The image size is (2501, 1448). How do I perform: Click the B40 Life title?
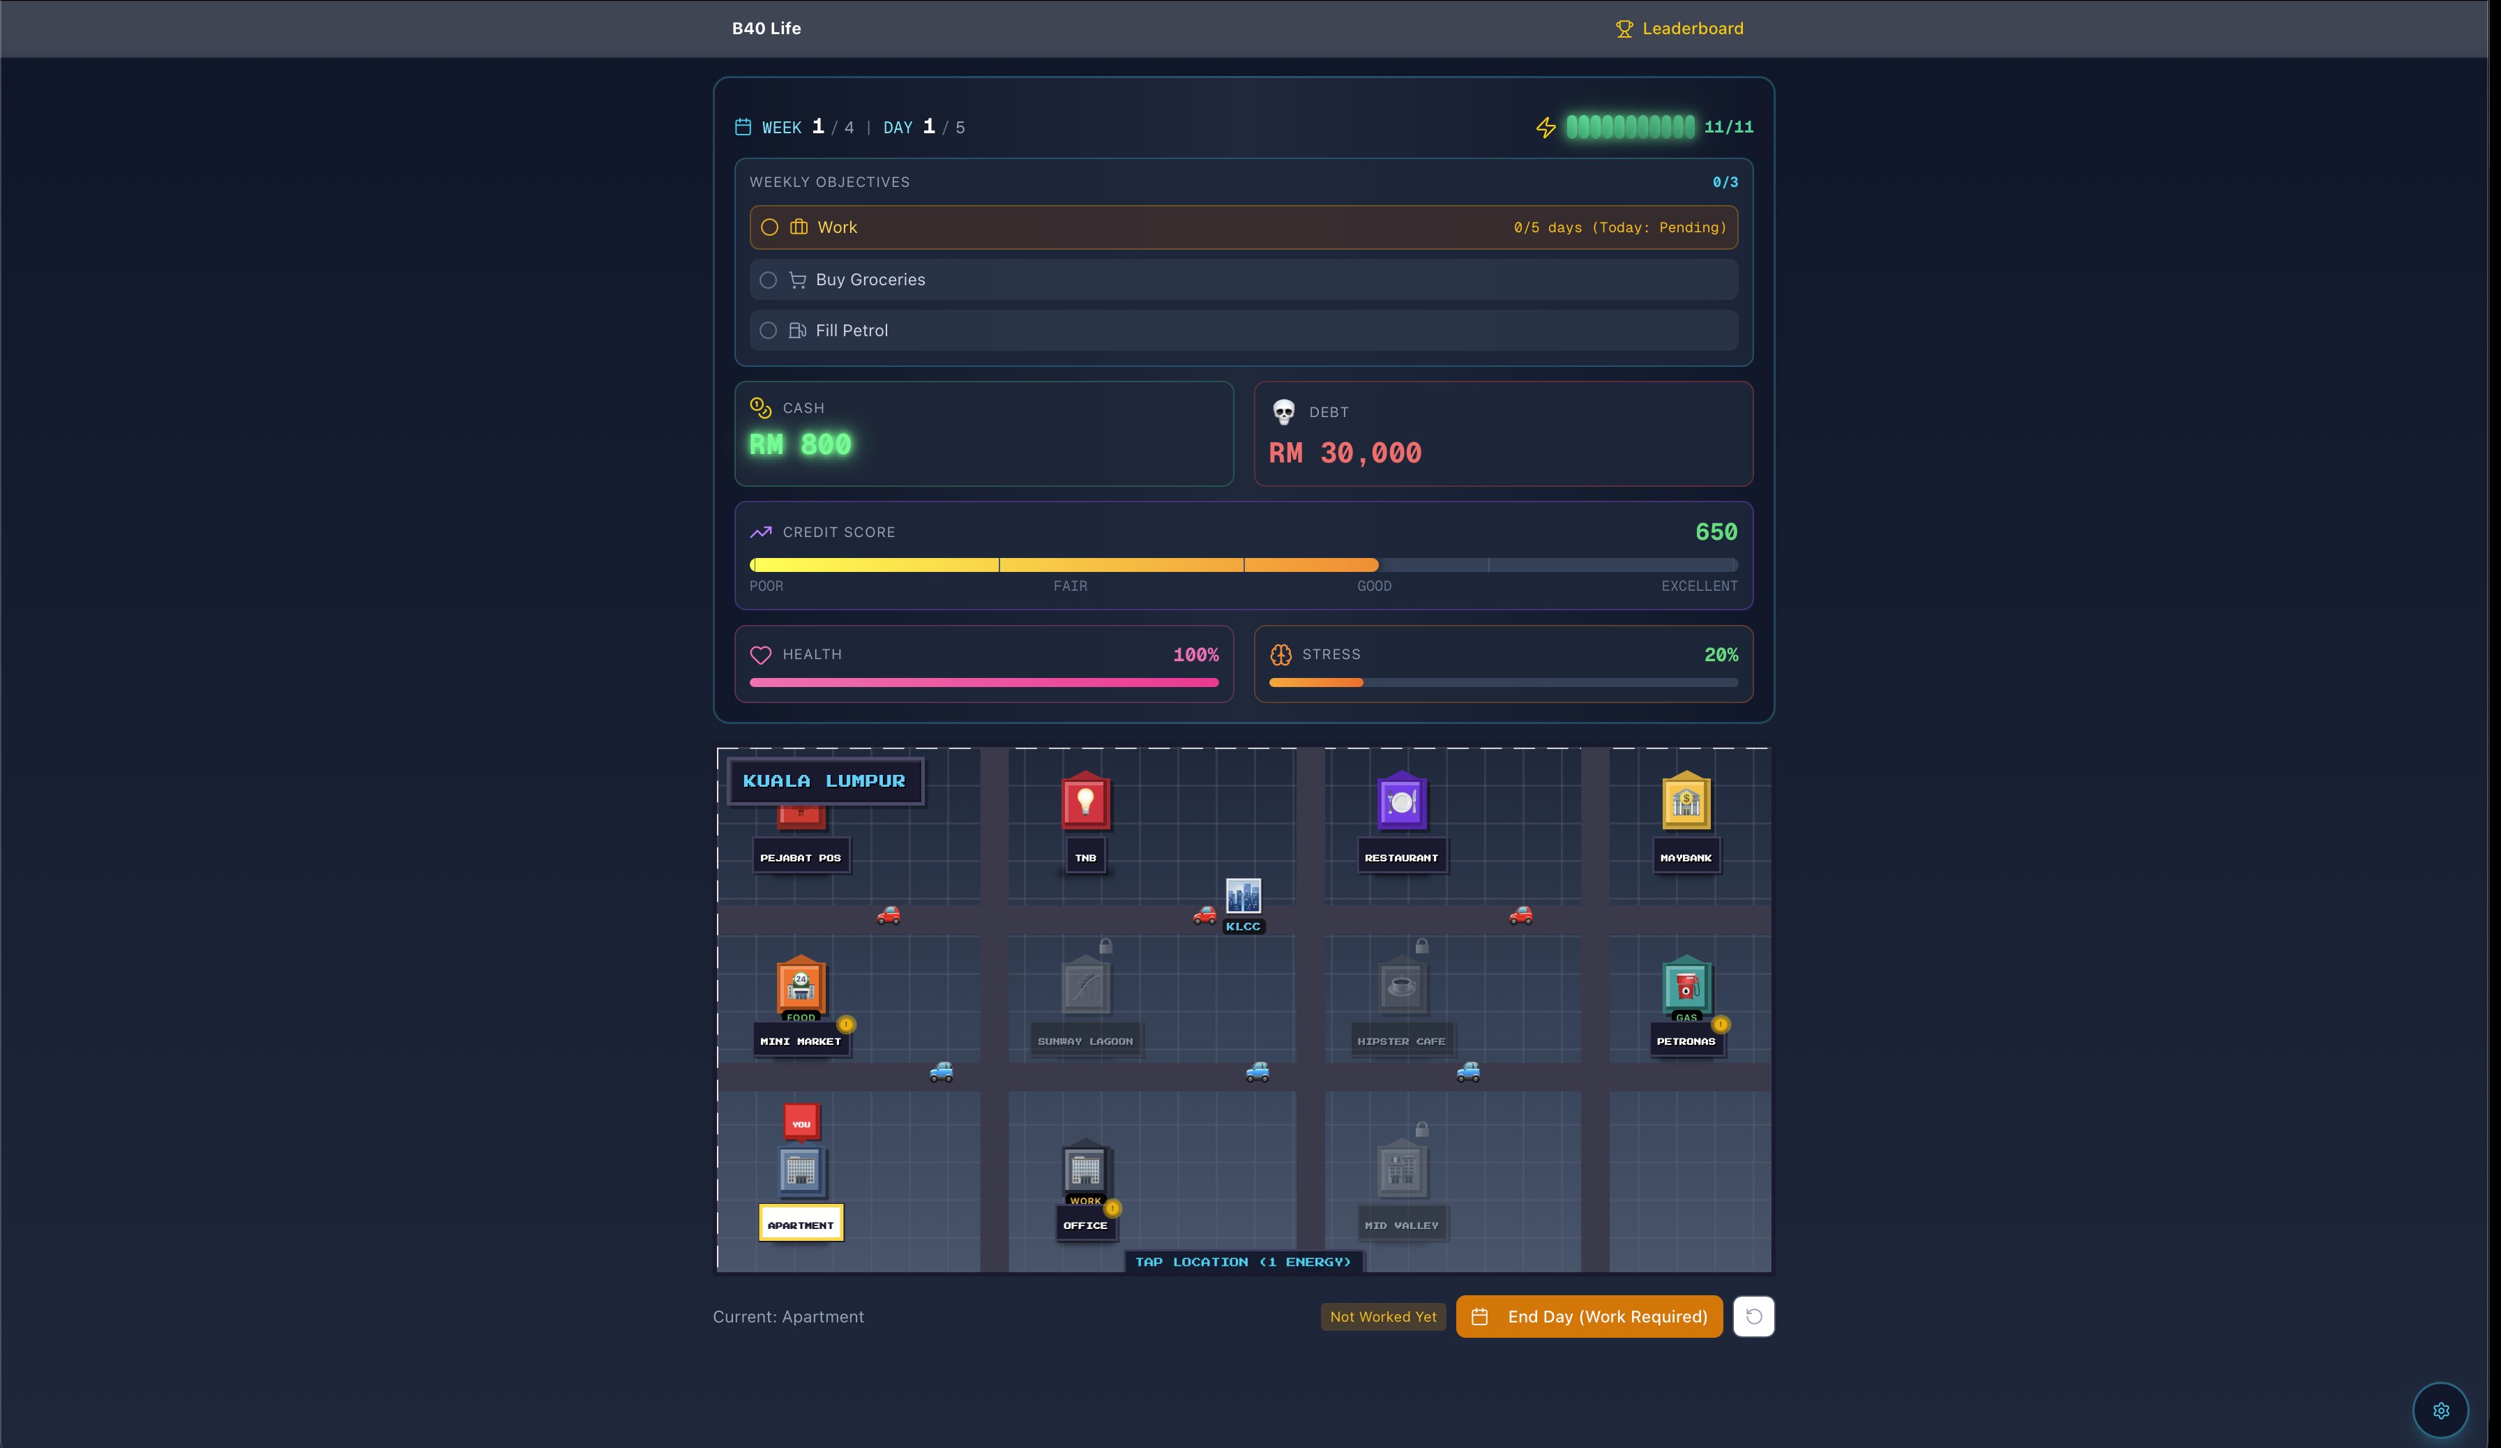(766, 29)
